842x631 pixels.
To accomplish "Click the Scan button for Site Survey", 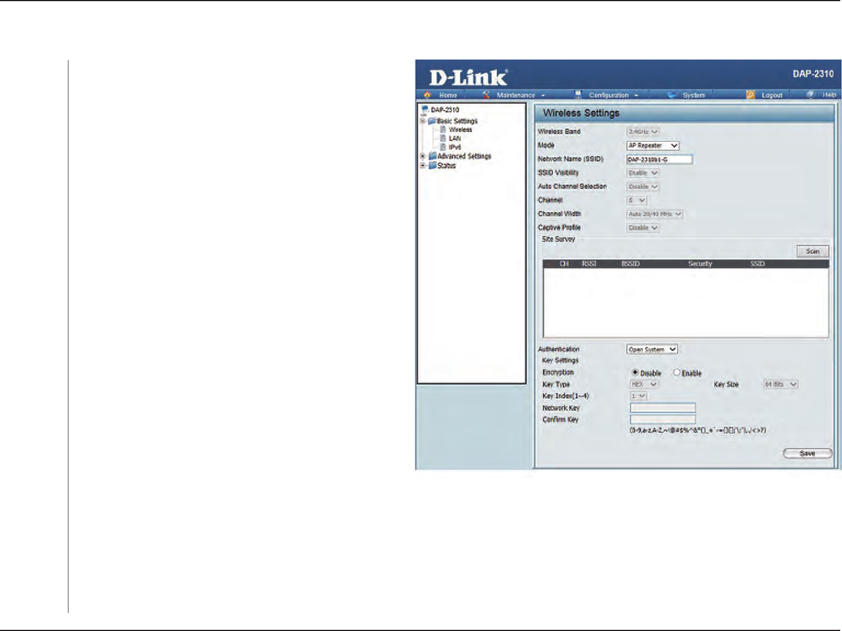I will click(x=813, y=251).
